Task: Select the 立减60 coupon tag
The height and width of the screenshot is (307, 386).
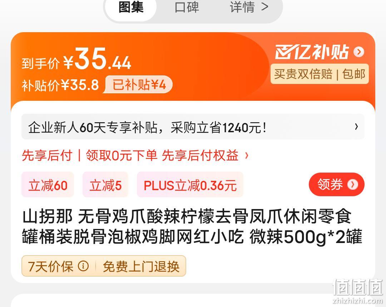Action: (x=48, y=185)
